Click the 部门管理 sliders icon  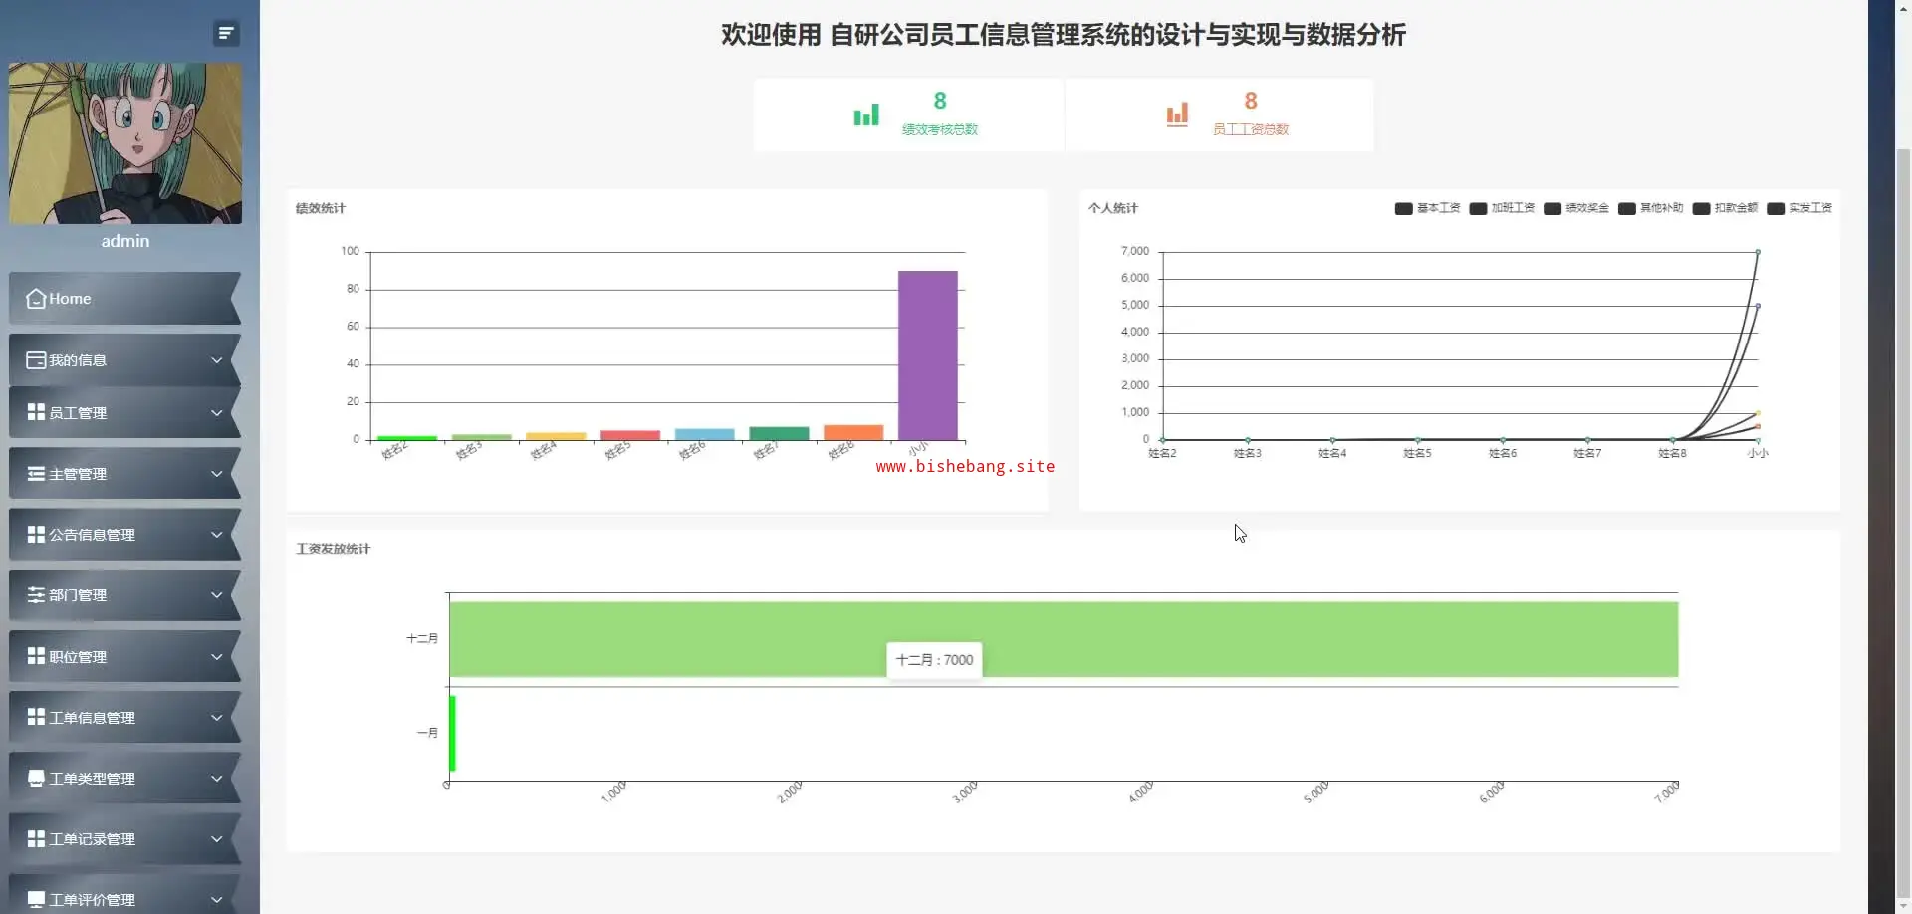(36, 595)
